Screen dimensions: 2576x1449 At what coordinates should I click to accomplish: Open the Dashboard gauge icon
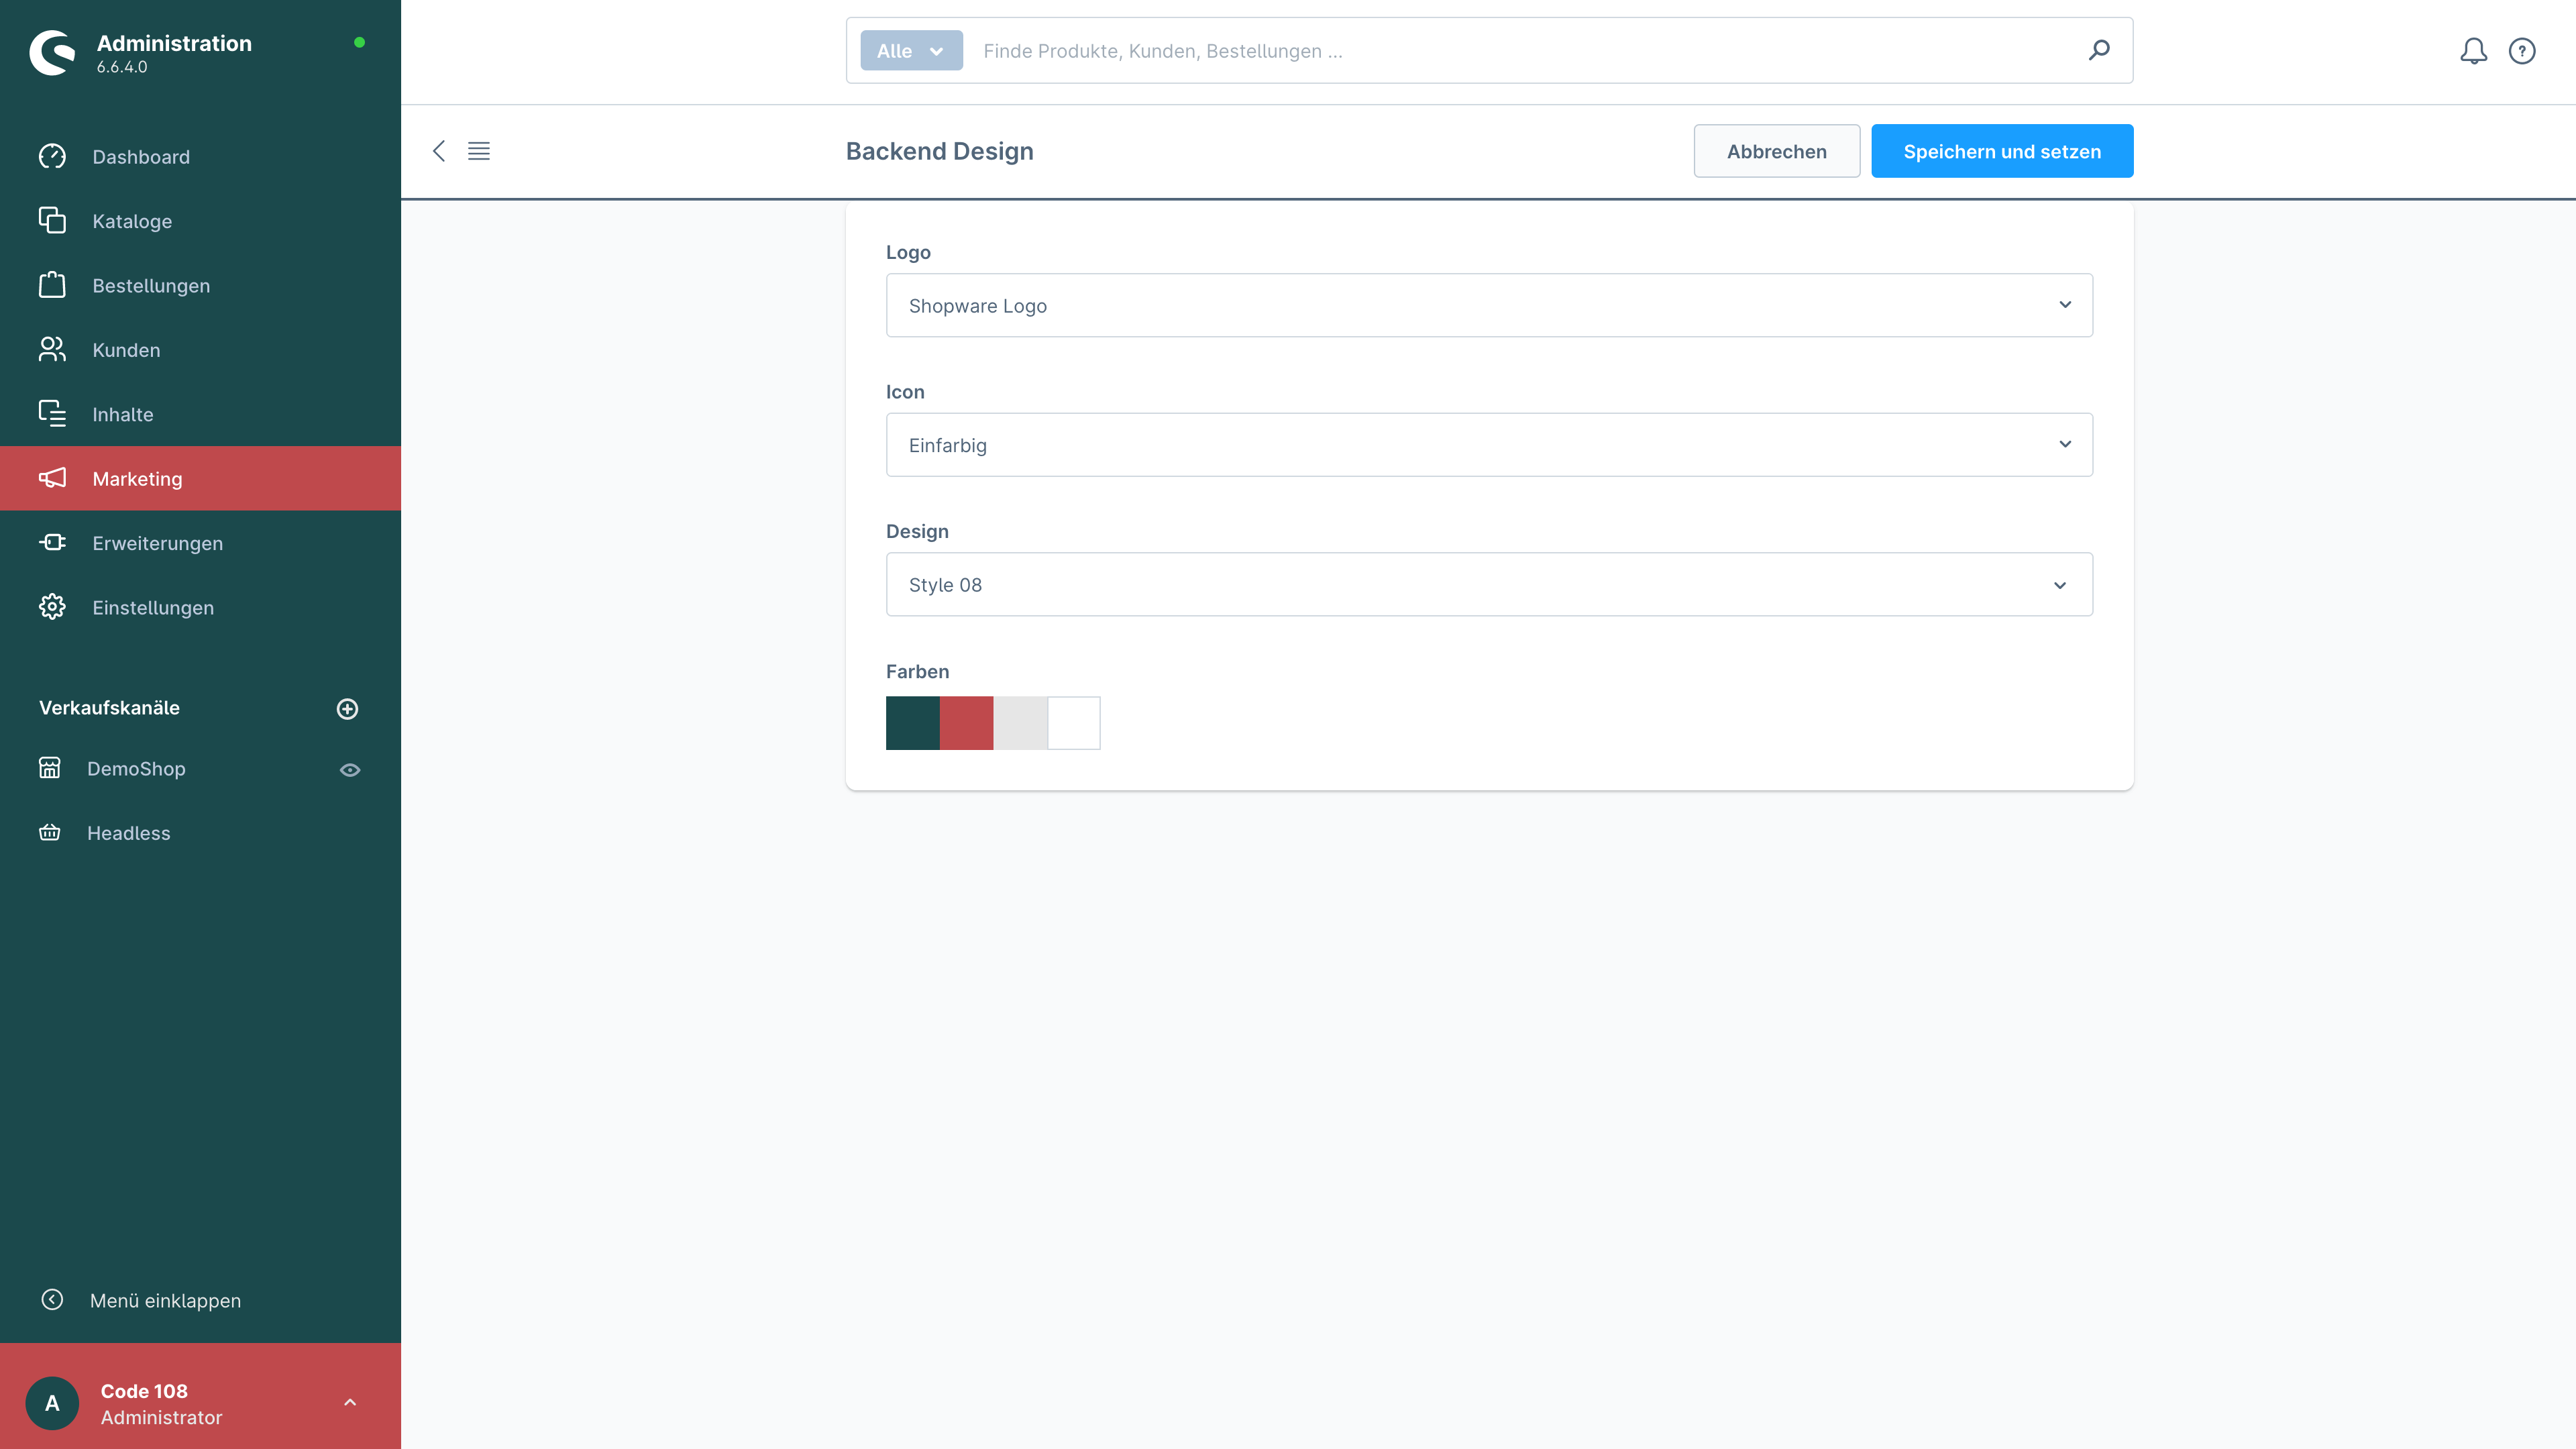pos(52,156)
